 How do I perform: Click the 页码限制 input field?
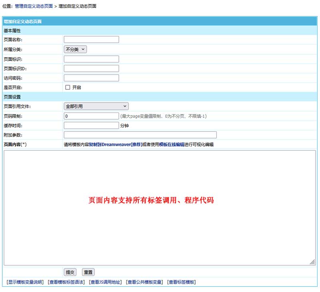click(x=91, y=116)
